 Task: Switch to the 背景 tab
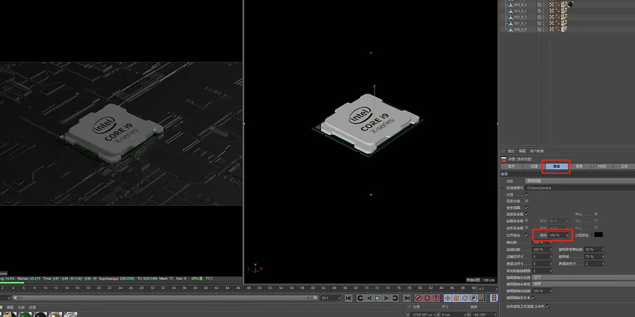[x=580, y=166]
